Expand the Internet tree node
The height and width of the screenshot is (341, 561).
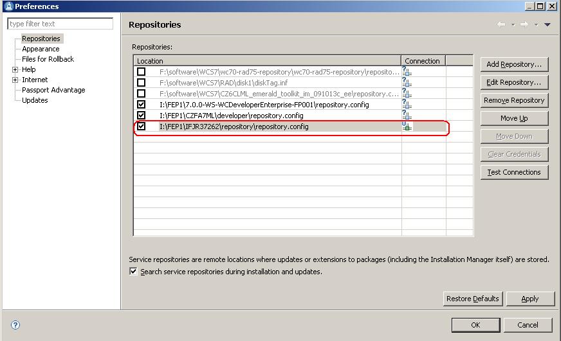pyautogui.click(x=15, y=80)
